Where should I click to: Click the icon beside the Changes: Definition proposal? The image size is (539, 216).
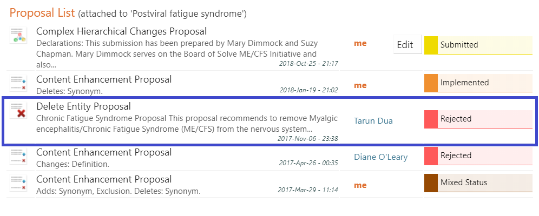[x=18, y=156]
